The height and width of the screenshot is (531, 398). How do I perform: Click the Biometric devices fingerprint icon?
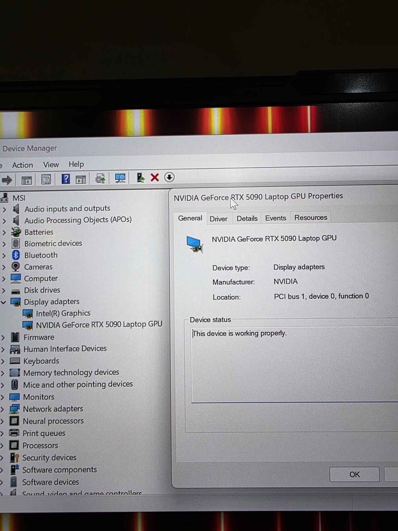click(x=16, y=243)
